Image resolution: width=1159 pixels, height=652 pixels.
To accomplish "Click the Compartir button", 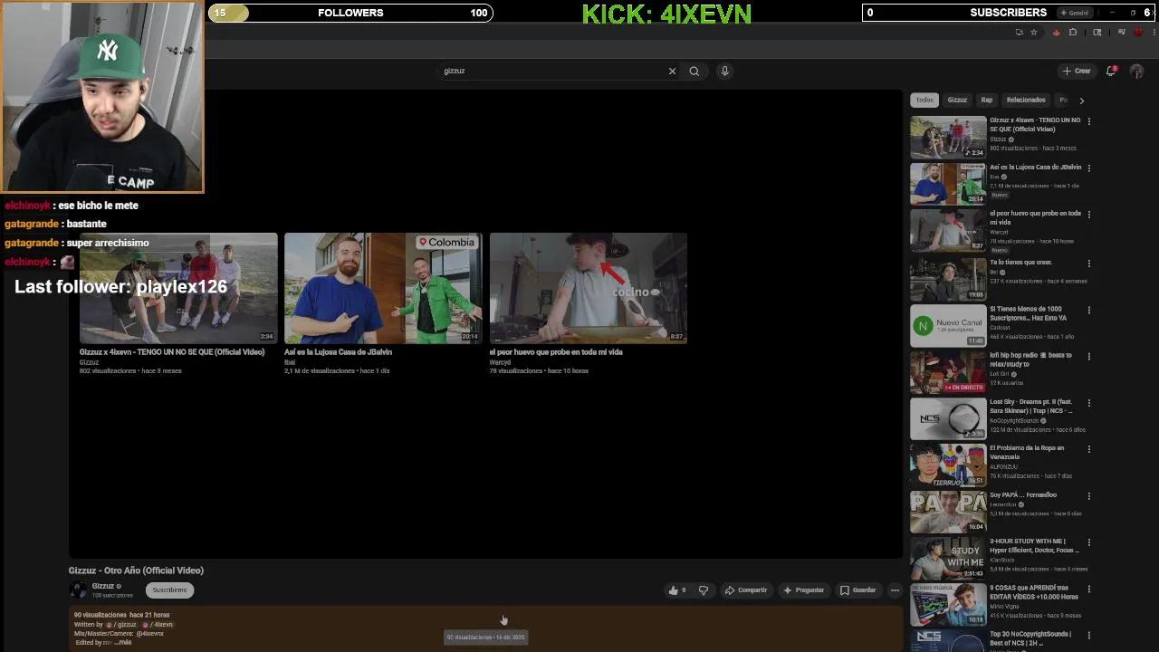I will [x=745, y=590].
